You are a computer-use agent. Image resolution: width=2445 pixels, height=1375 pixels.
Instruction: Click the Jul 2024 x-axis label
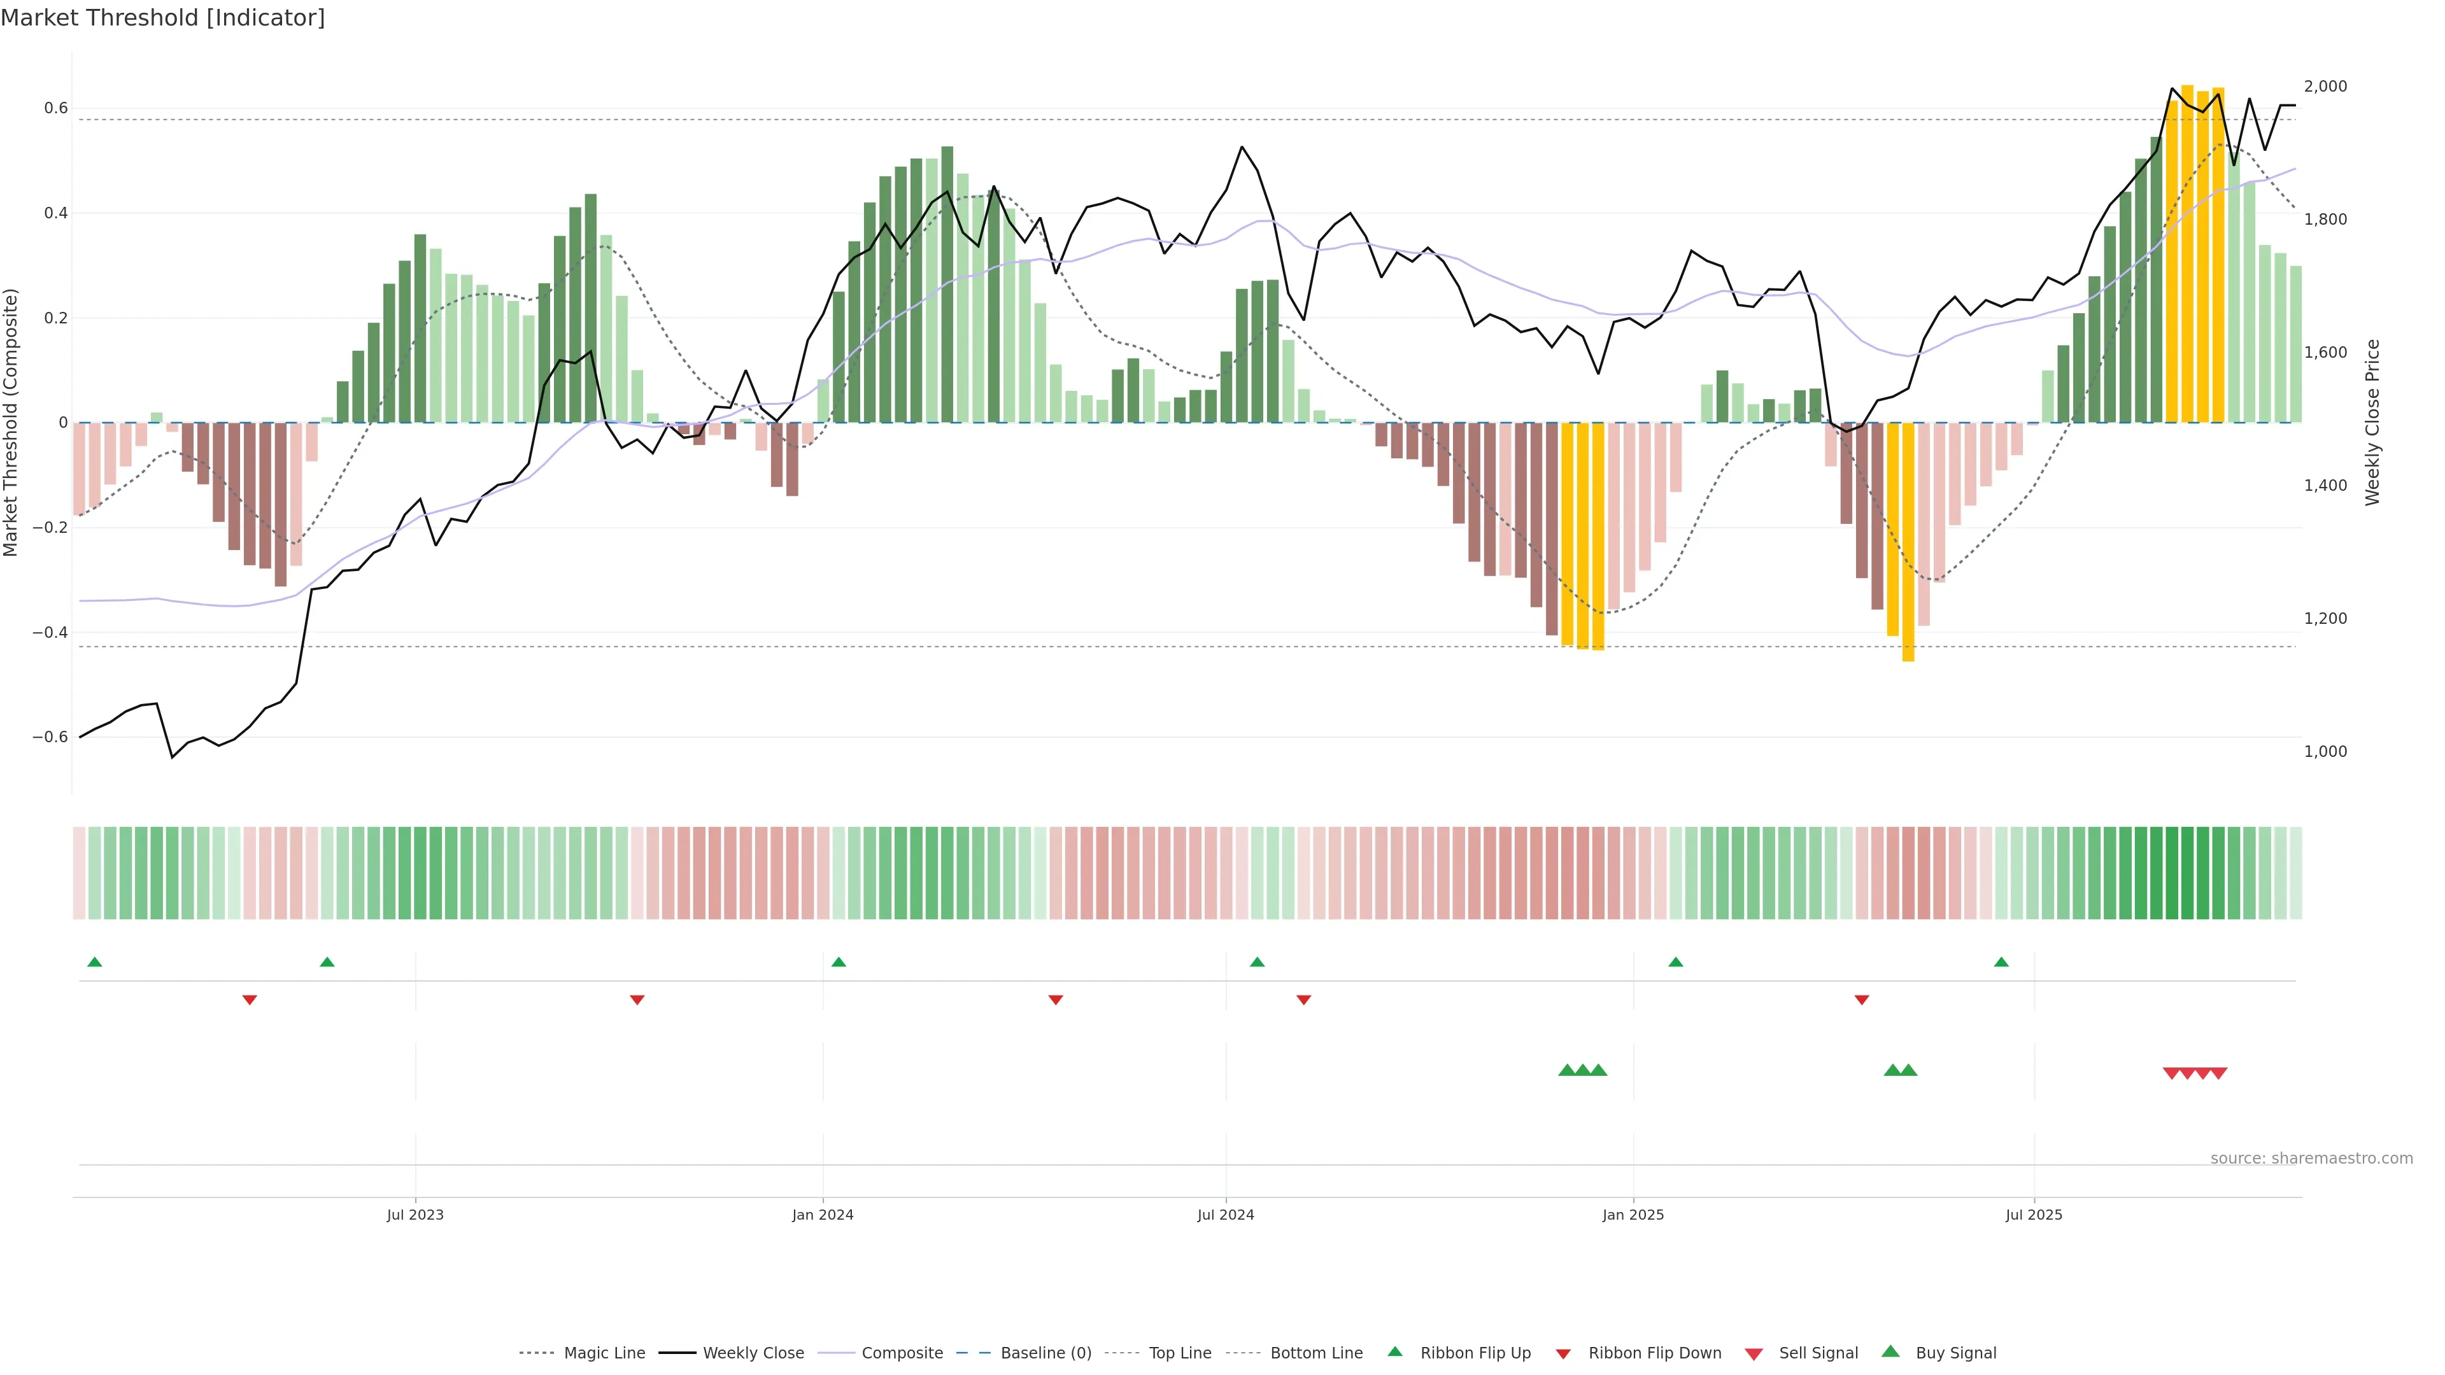click(x=1225, y=1215)
